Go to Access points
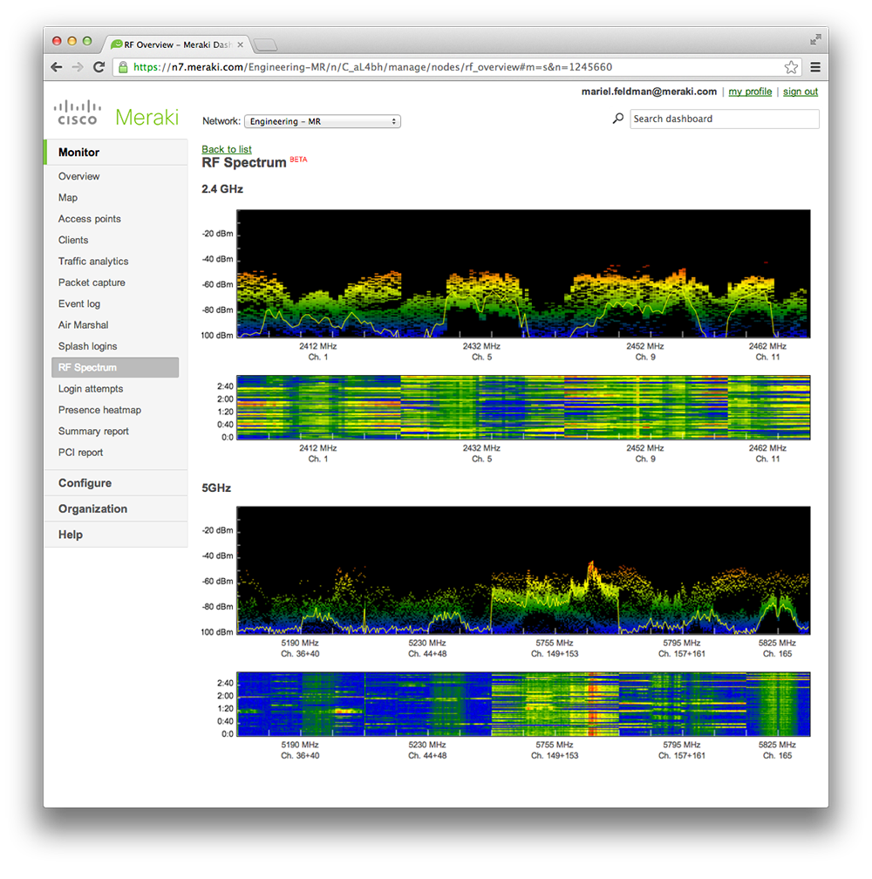 tap(90, 219)
